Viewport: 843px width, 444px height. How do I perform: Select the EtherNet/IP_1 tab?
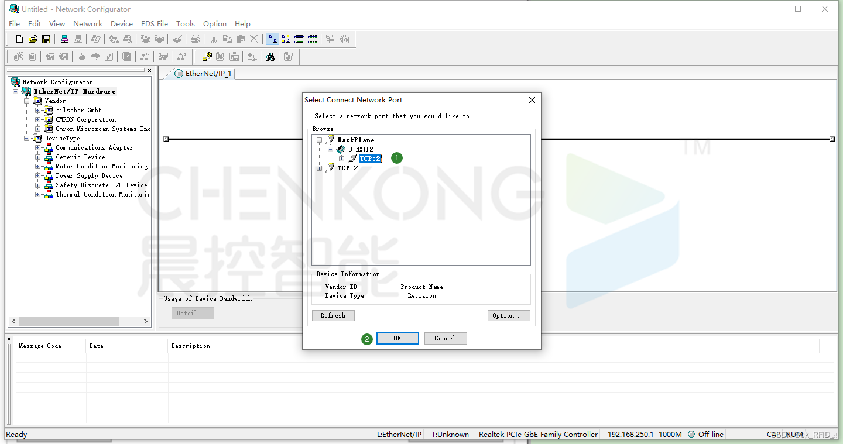pyautogui.click(x=203, y=74)
